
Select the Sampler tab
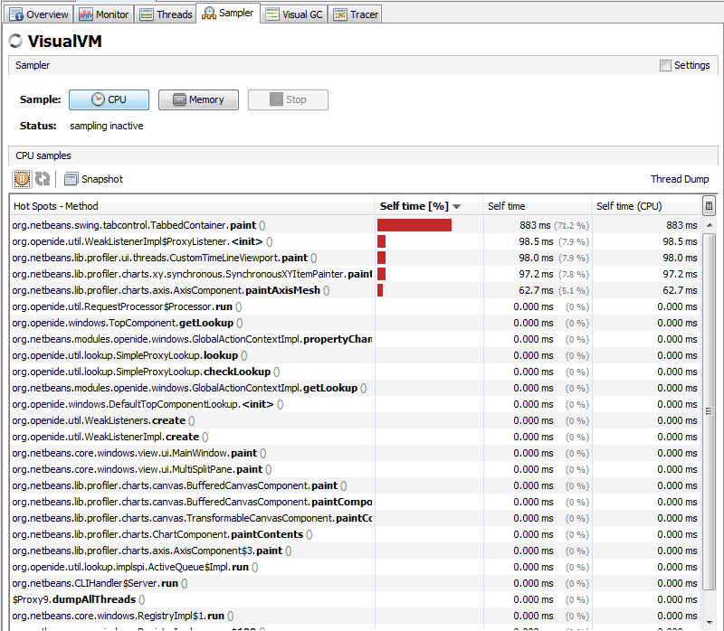point(228,13)
